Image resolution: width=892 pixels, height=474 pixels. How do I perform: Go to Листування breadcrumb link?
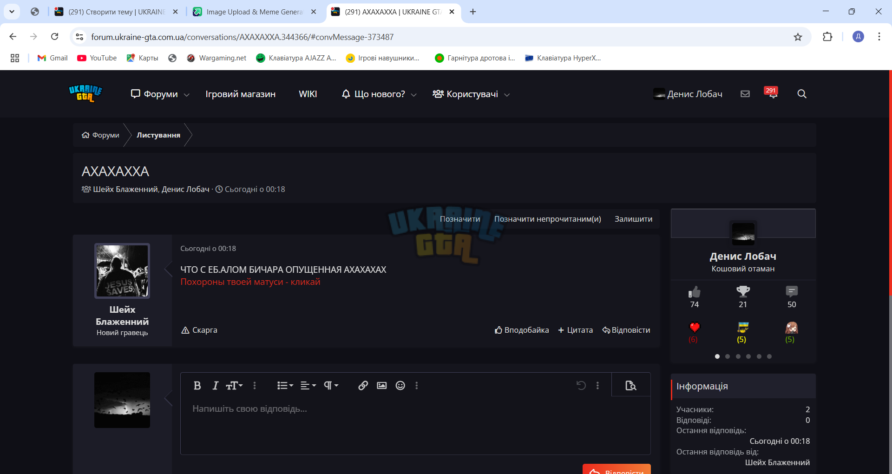[158, 135]
